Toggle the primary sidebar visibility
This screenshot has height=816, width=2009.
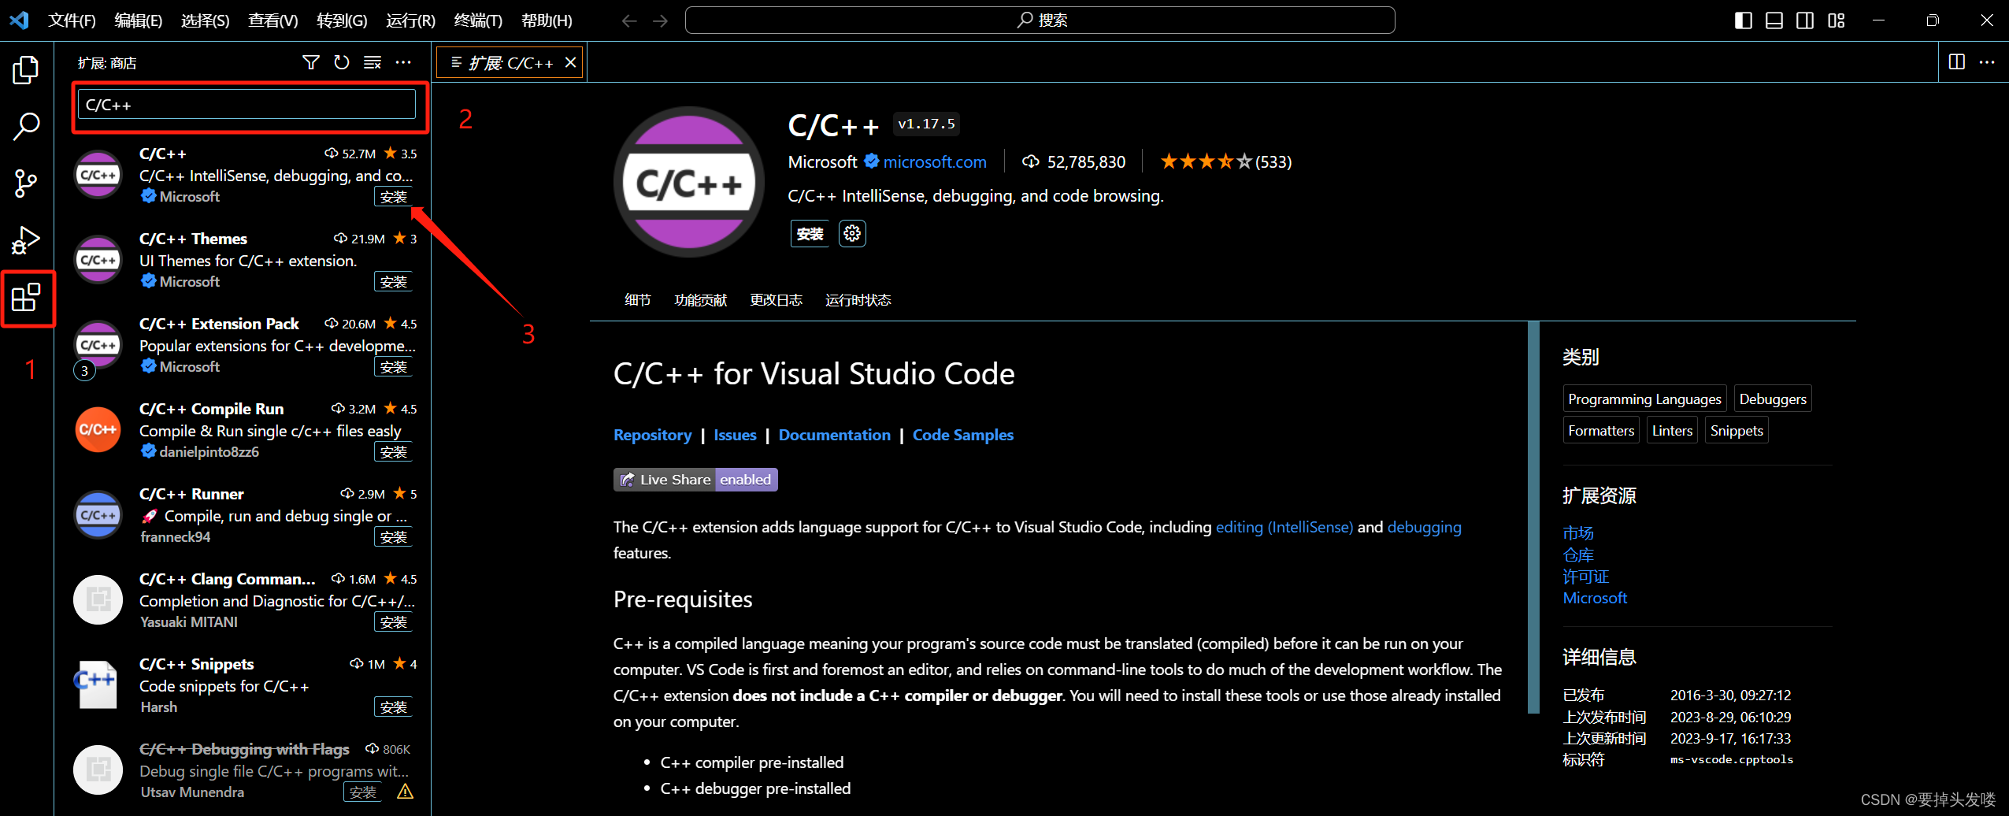click(x=1743, y=20)
